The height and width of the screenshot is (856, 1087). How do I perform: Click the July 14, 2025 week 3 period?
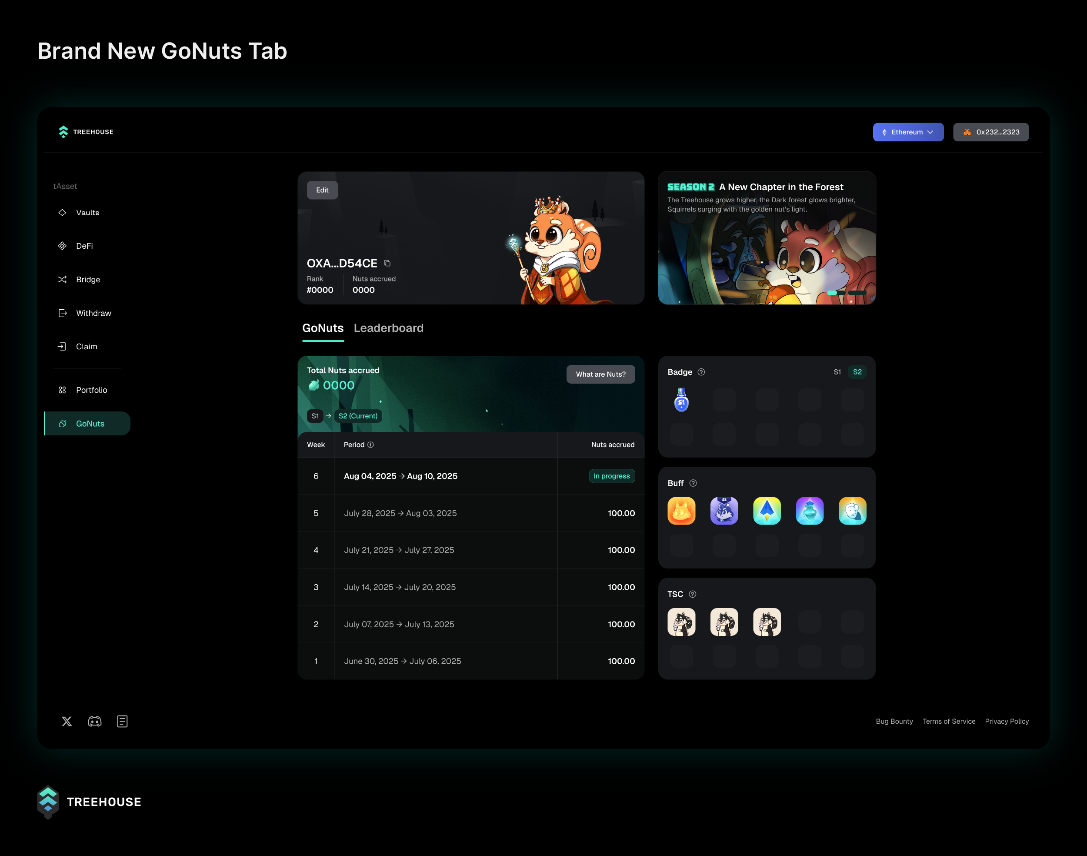coord(400,587)
